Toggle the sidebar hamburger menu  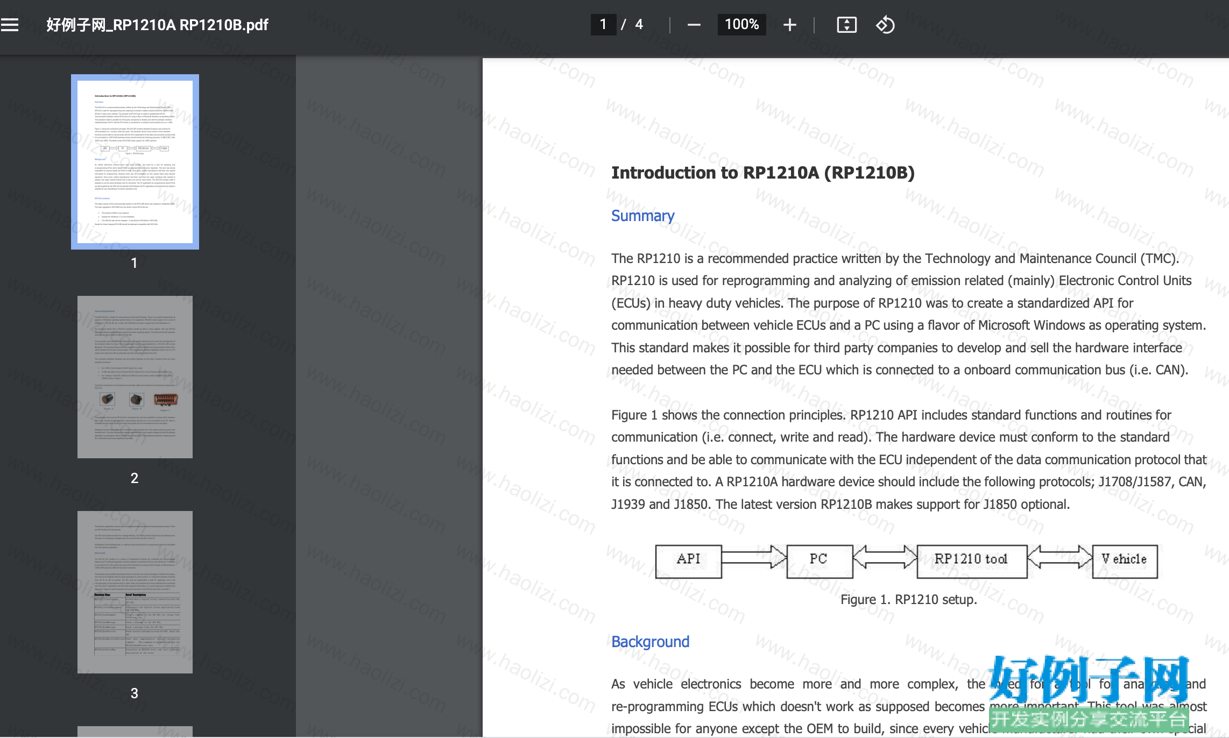(10, 25)
